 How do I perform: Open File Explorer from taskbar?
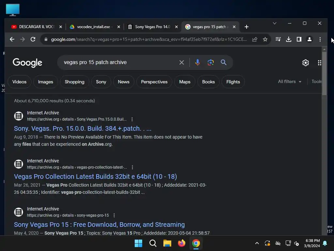click(x=167, y=243)
